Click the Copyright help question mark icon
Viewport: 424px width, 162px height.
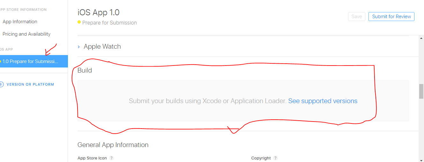pyautogui.click(x=276, y=158)
